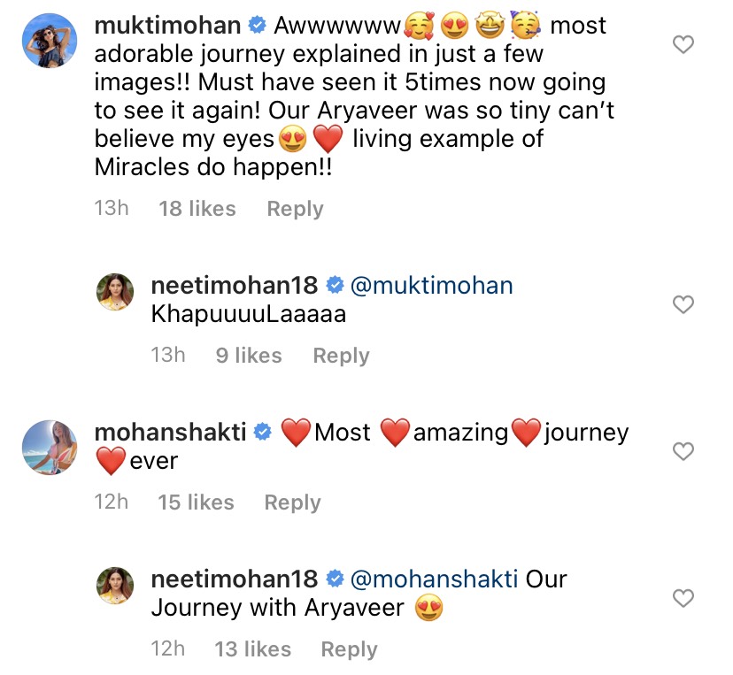Like neetimohan18's 'Our Journey with Aryaveer' reply
Image resolution: width=733 pixels, height=675 pixels.
683,599
